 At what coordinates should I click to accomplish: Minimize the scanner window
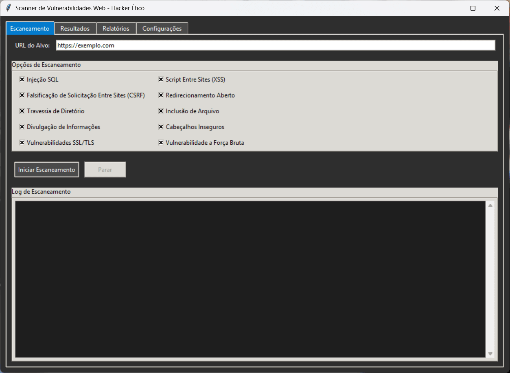pos(449,8)
